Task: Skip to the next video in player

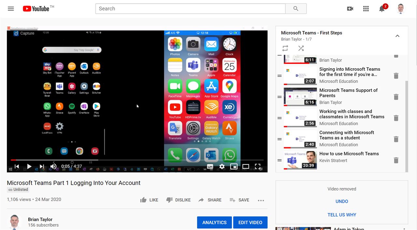Action: pyautogui.click(x=42, y=166)
